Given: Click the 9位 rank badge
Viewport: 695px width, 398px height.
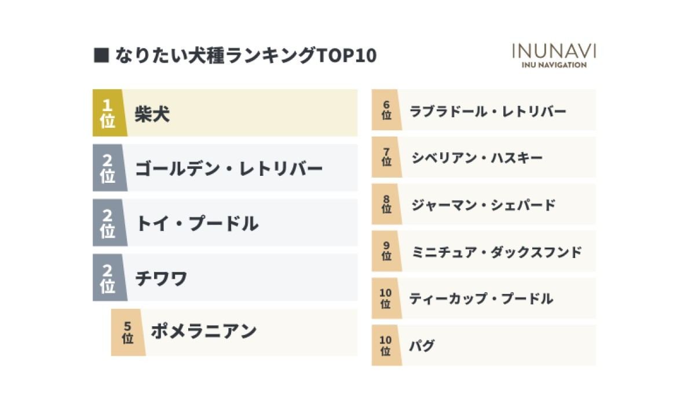Looking at the screenshot, I should pyautogui.click(x=386, y=251).
